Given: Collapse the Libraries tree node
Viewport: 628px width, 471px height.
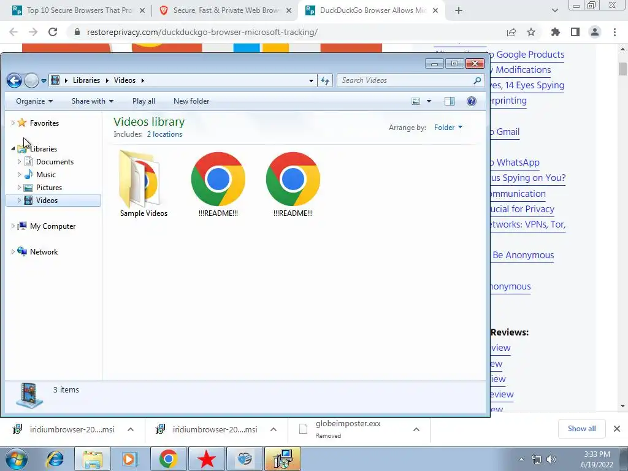Looking at the screenshot, I should coord(13,149).
